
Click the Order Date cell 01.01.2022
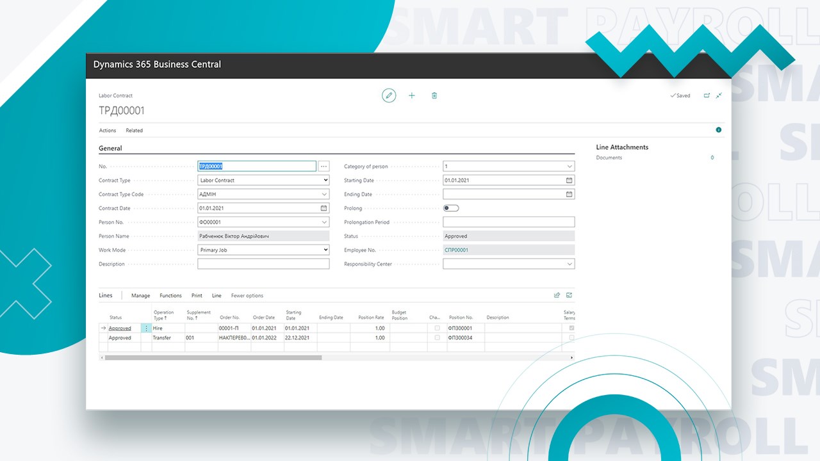(267, 337)
